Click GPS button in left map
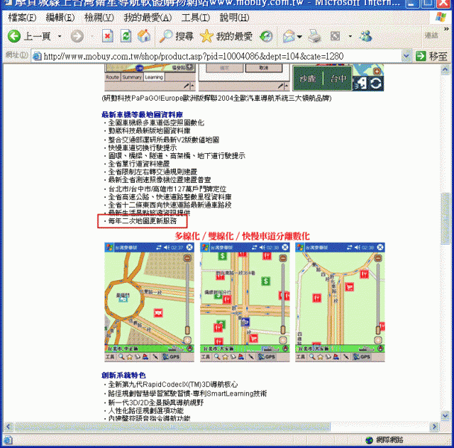 pos(171,357)
